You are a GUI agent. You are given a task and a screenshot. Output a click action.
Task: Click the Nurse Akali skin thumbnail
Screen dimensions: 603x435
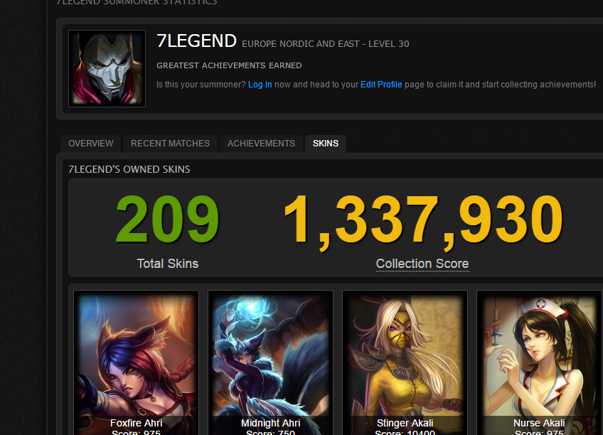coord(539,362)
